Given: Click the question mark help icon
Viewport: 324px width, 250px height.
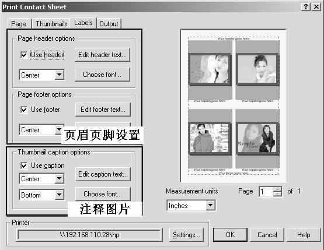Looking at the screenshot, I should click(306, 6).
